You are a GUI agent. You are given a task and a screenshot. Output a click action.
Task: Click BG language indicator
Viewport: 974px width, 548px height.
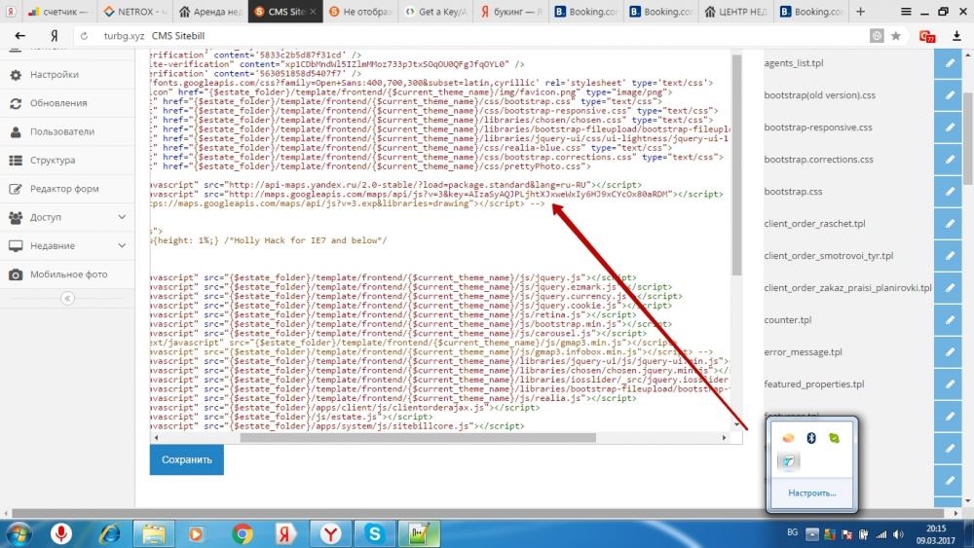tap(793, 532)
